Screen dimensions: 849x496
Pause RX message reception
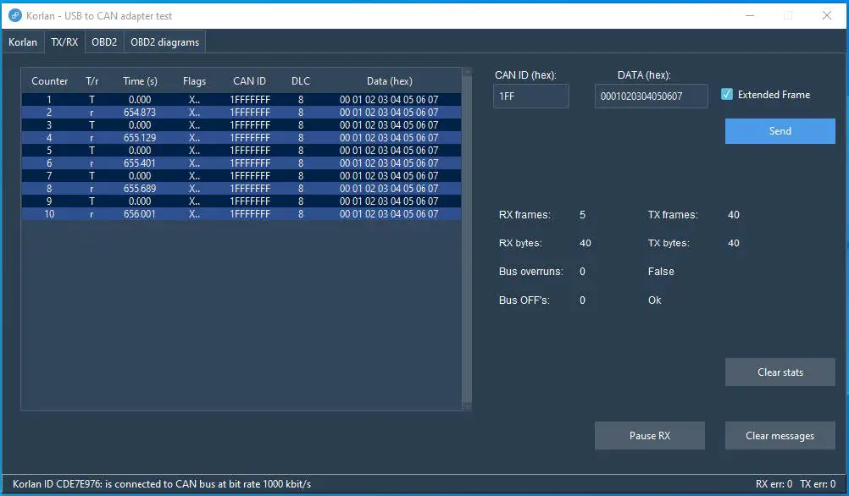649,435
